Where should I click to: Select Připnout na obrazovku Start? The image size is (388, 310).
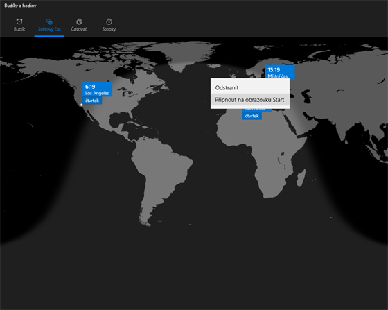(x=250, y=100)
